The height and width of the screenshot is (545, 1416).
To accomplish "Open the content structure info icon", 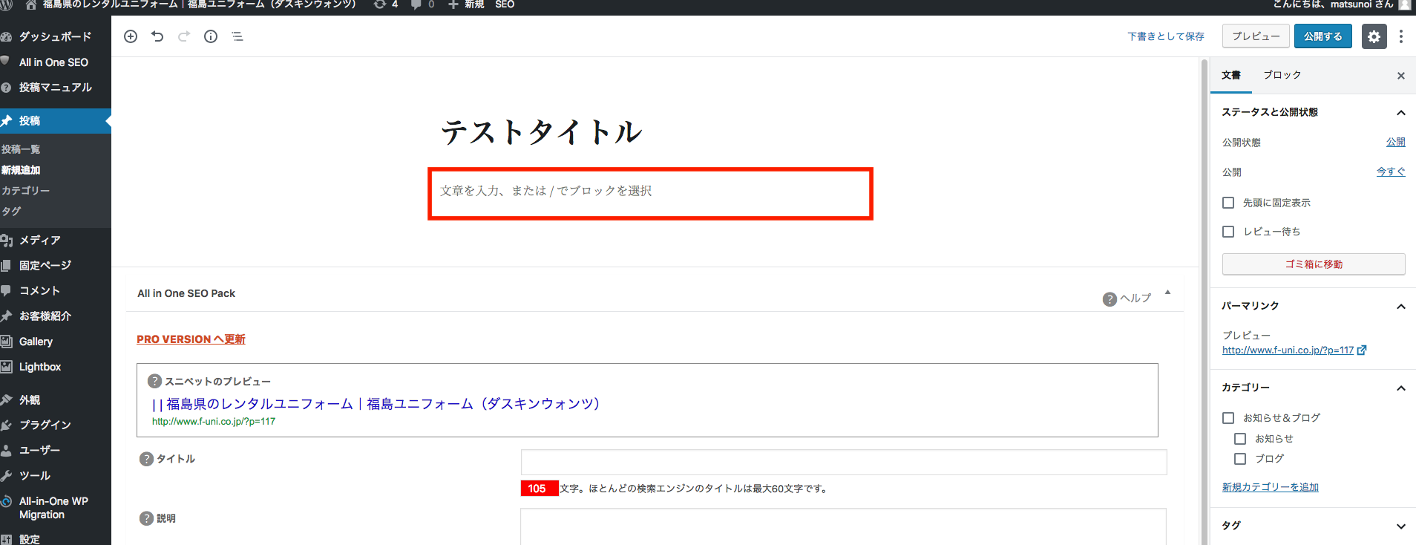I will [x=211, y=36].
